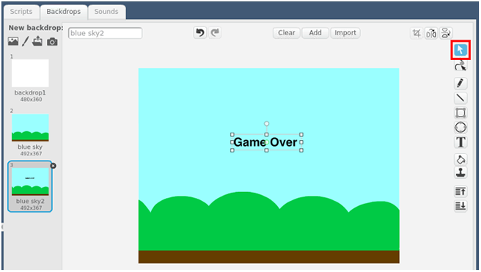The image size is (481, 272).
Task: Select the Line tool
Action: pyautogui.click(x=460, y=98)
